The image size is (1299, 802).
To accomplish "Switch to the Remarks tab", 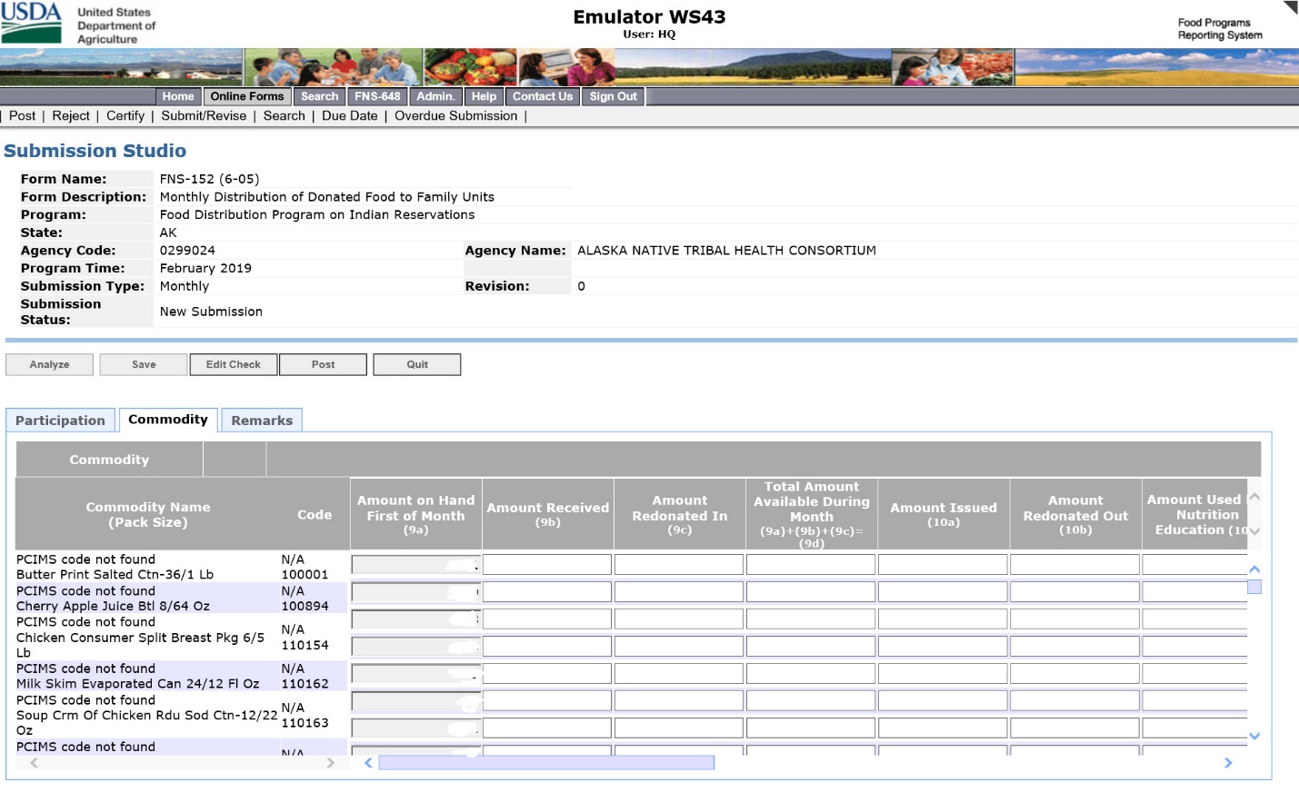I will (x=262, y=421).
